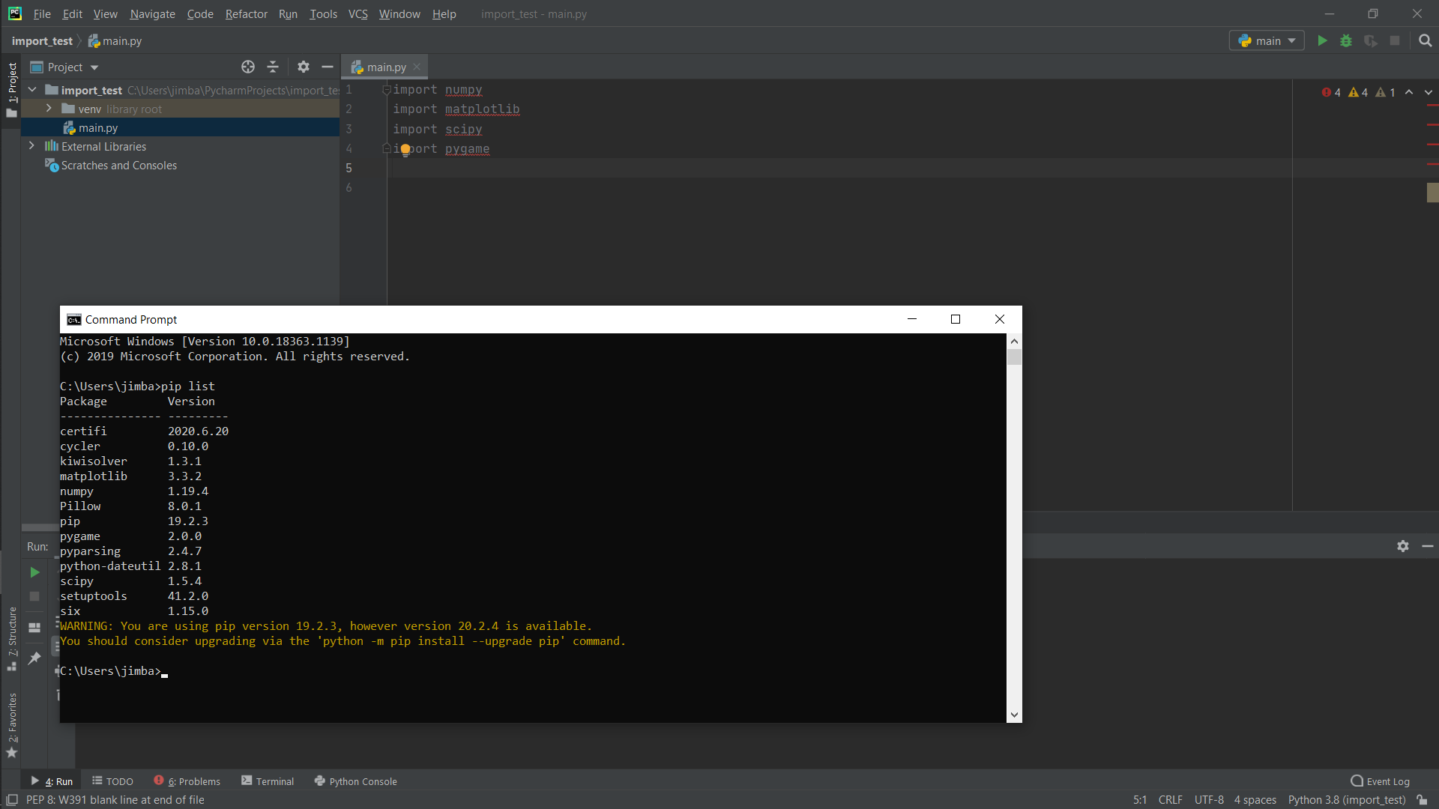Collapse all icon in Project panel
1439x809 pixels.
click(273, 67)
